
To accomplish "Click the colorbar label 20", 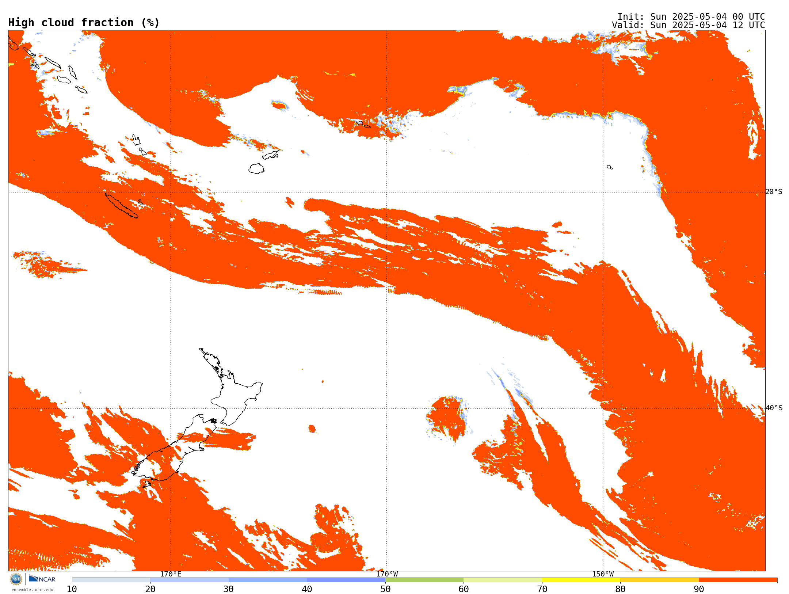I will coord(150,589).
